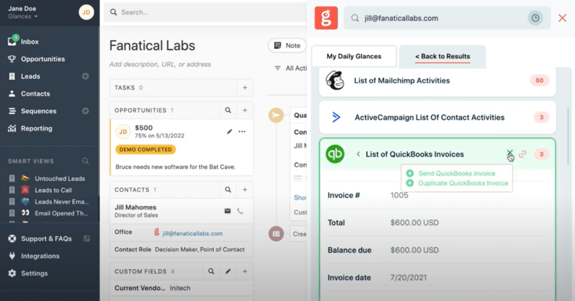Click the jill@fanaticallabs.com email link
Viewport: 575px width, 301px height.
click(193, 233)
